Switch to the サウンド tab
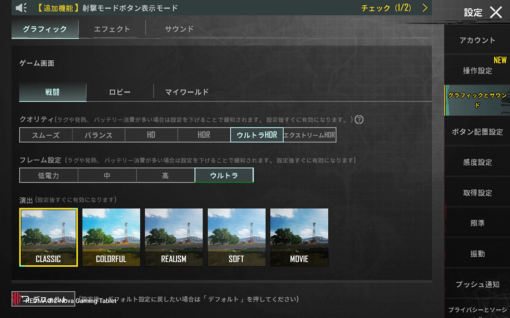Image resolution: width=510 pixels, height=318 pixels. pyautogui.click(x=179, y=29)
